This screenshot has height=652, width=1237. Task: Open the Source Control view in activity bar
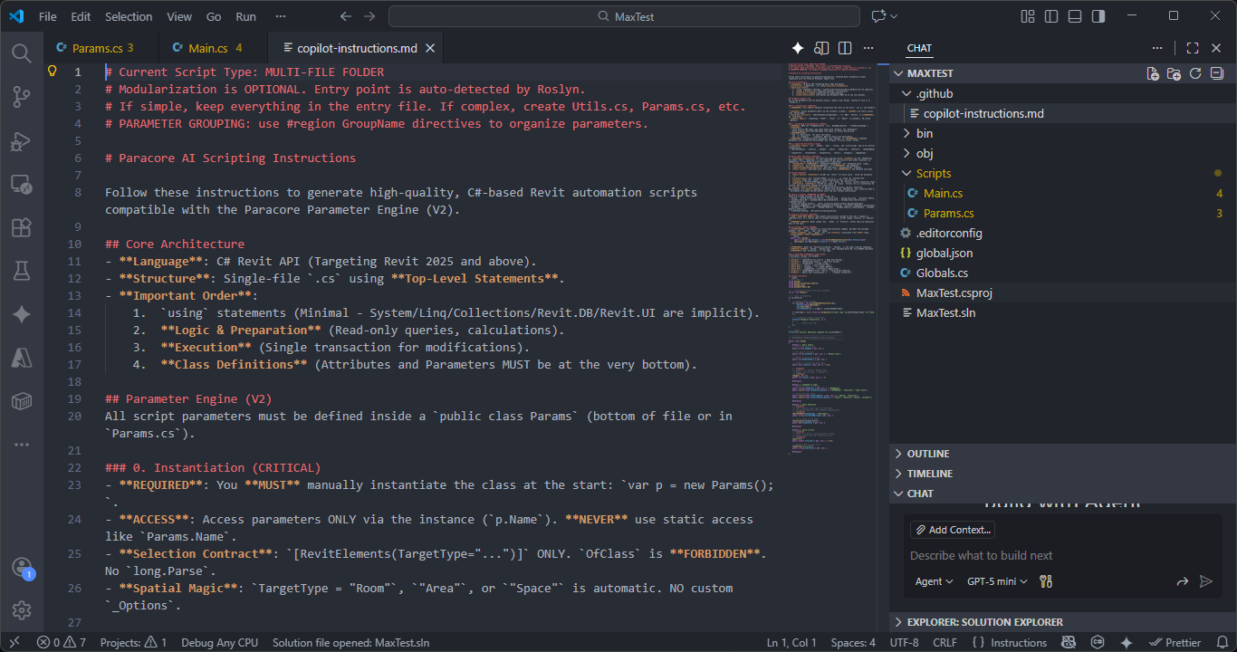(x=22, y=97)
